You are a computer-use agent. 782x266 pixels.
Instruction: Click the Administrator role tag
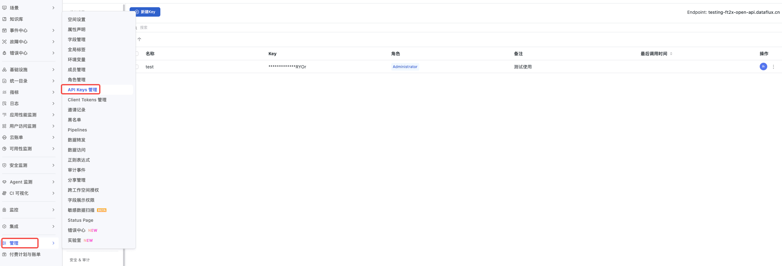tap(405, 67)
